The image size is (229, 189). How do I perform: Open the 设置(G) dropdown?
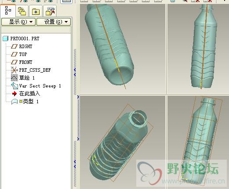pos(54,22)
